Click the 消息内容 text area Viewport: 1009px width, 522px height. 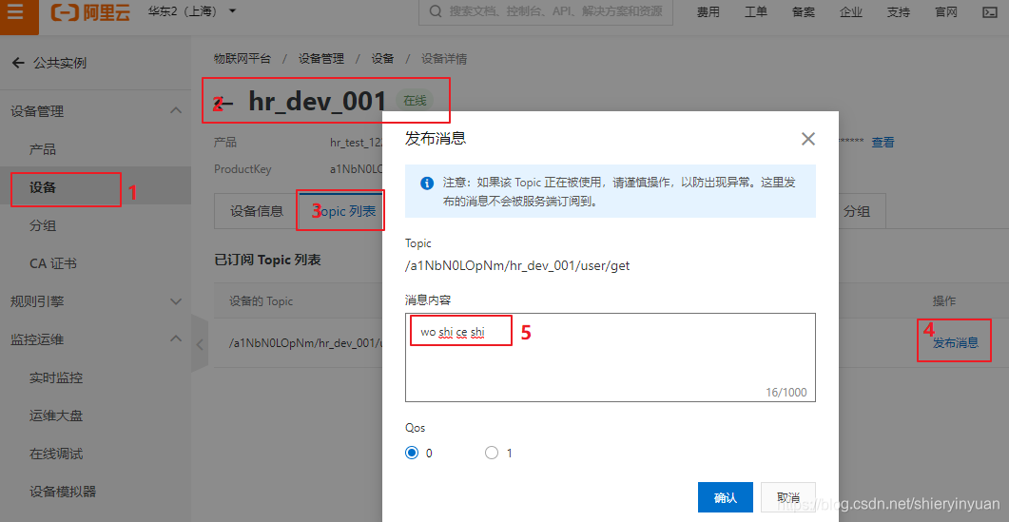pyautogui.click(x=610, y=358)
